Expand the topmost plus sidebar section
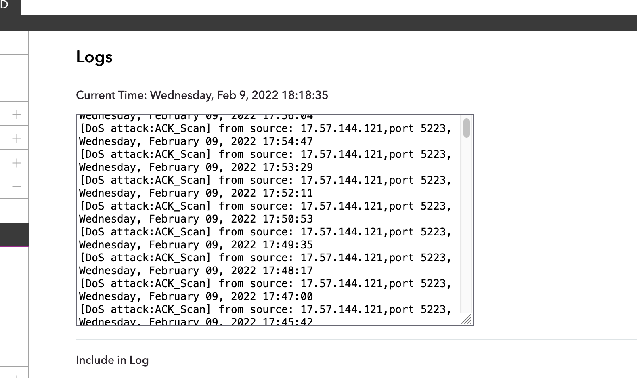This screenshot has width=637, height=378. (17, 114)
